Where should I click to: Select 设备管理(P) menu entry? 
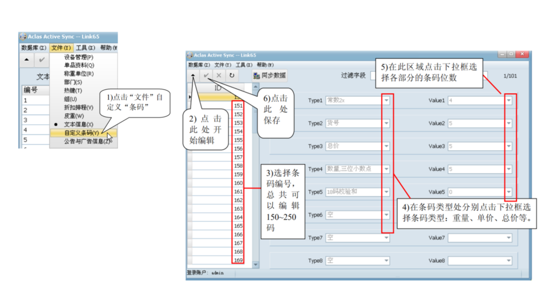coord(79,57)
